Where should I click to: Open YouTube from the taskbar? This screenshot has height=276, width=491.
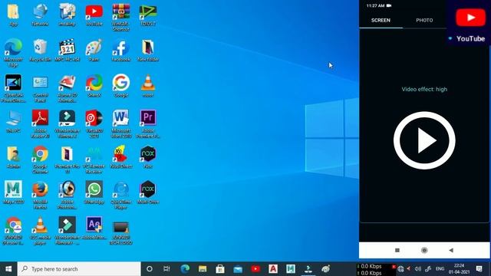pyautogui.click(x=255, y=269)
